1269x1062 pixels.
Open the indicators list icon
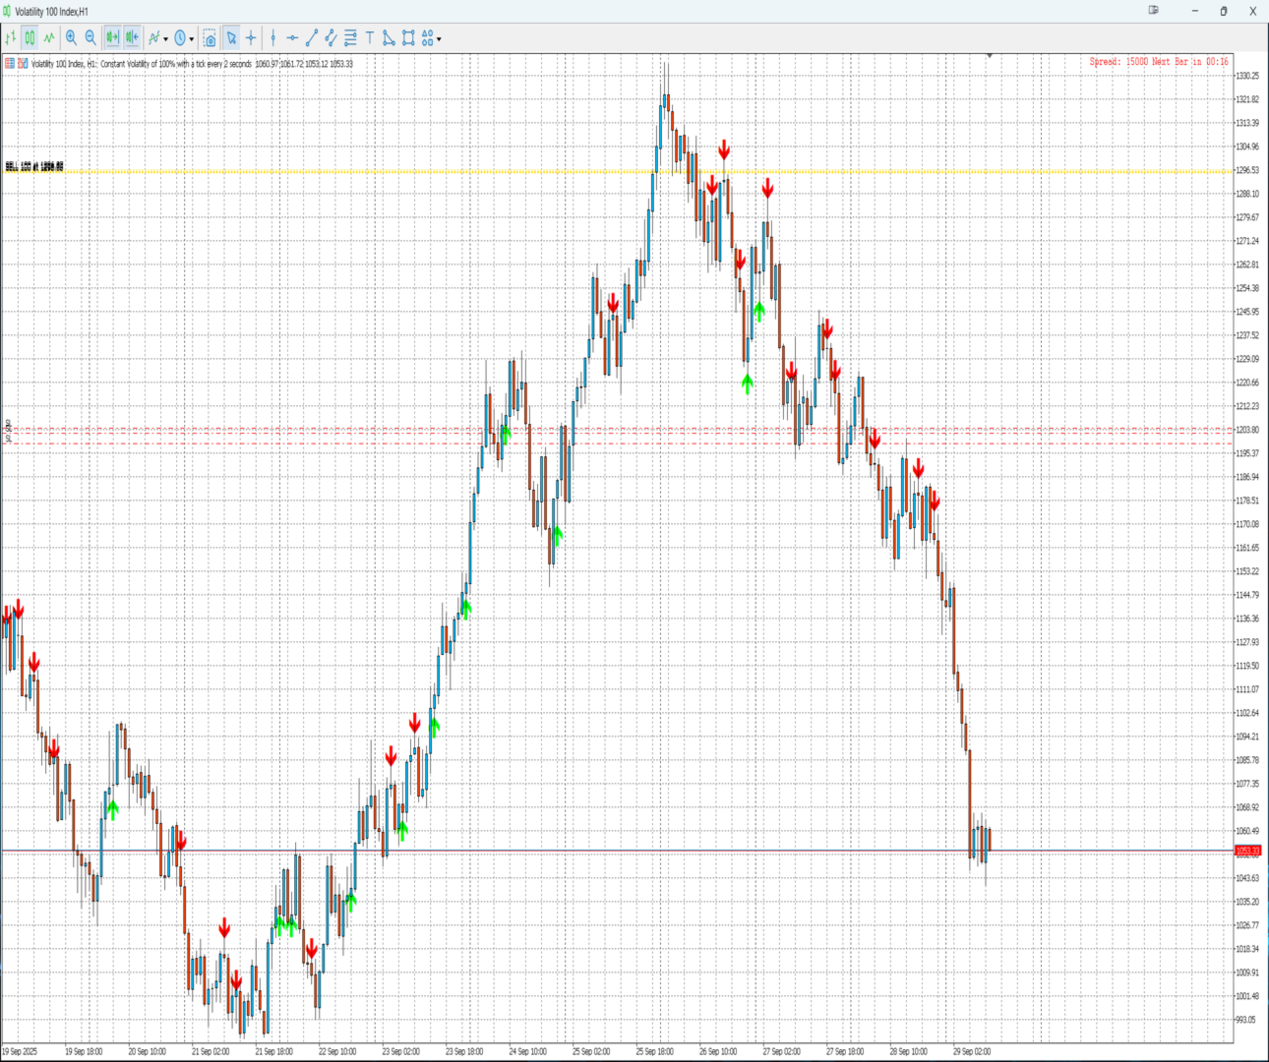[154, 38]
